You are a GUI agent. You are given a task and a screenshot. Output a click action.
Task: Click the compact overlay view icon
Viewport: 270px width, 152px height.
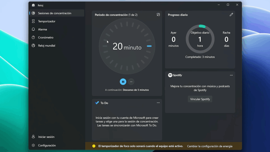coord(158,15)
